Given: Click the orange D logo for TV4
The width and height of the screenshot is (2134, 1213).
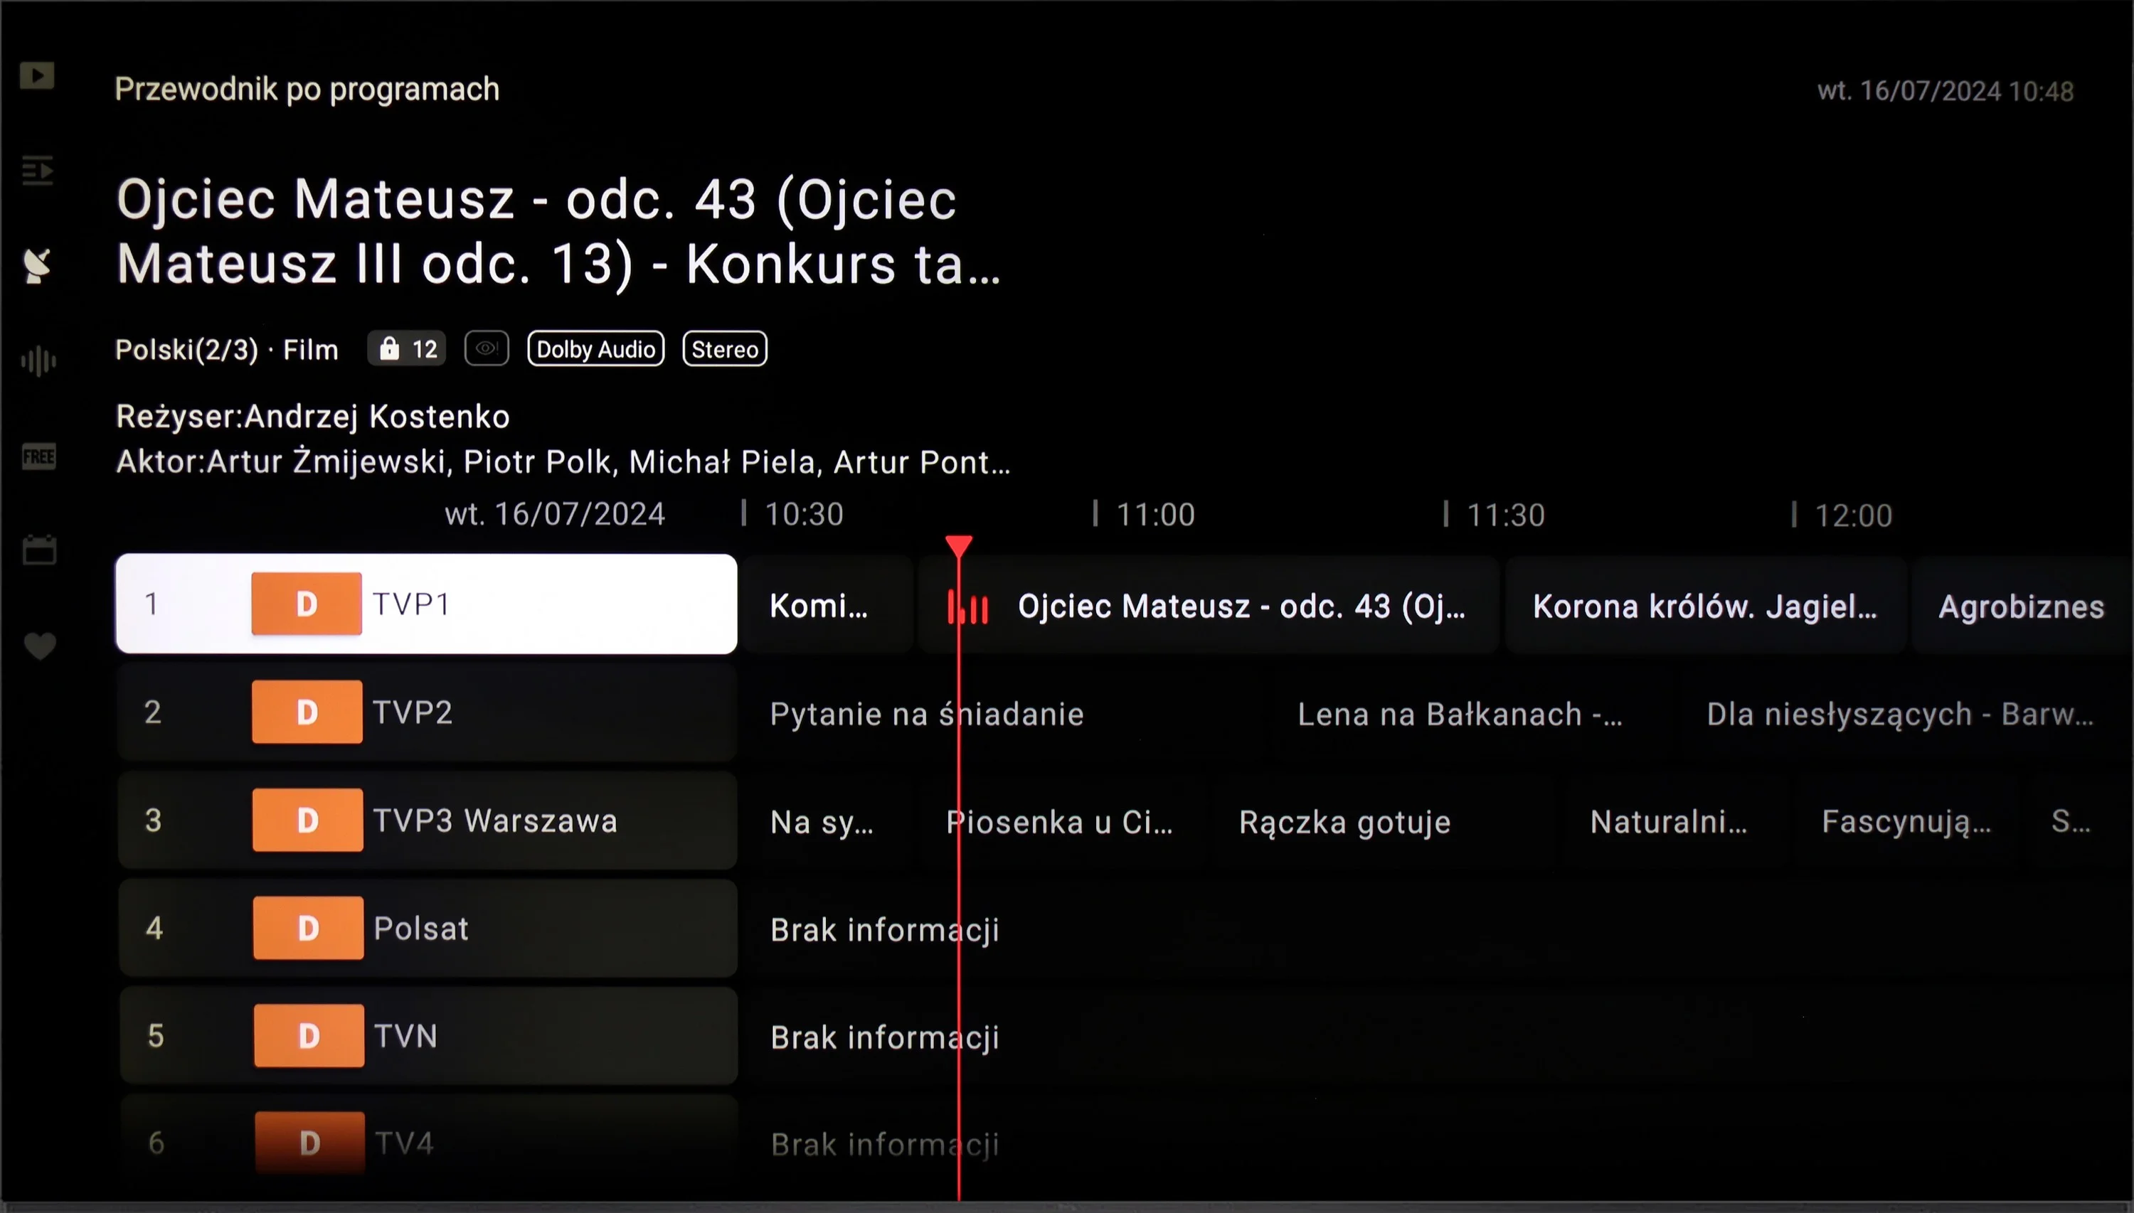Looking at the screenshot, I should point(310,1143).
